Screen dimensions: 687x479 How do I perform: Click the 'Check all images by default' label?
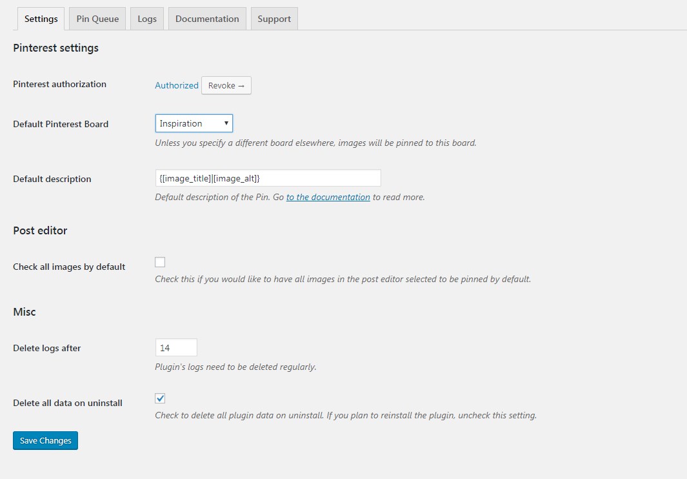[69, 267]
